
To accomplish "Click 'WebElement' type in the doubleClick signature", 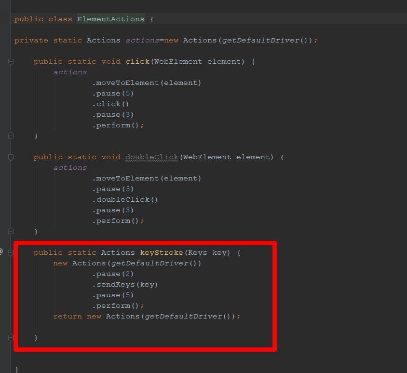I will click(207, 157).
